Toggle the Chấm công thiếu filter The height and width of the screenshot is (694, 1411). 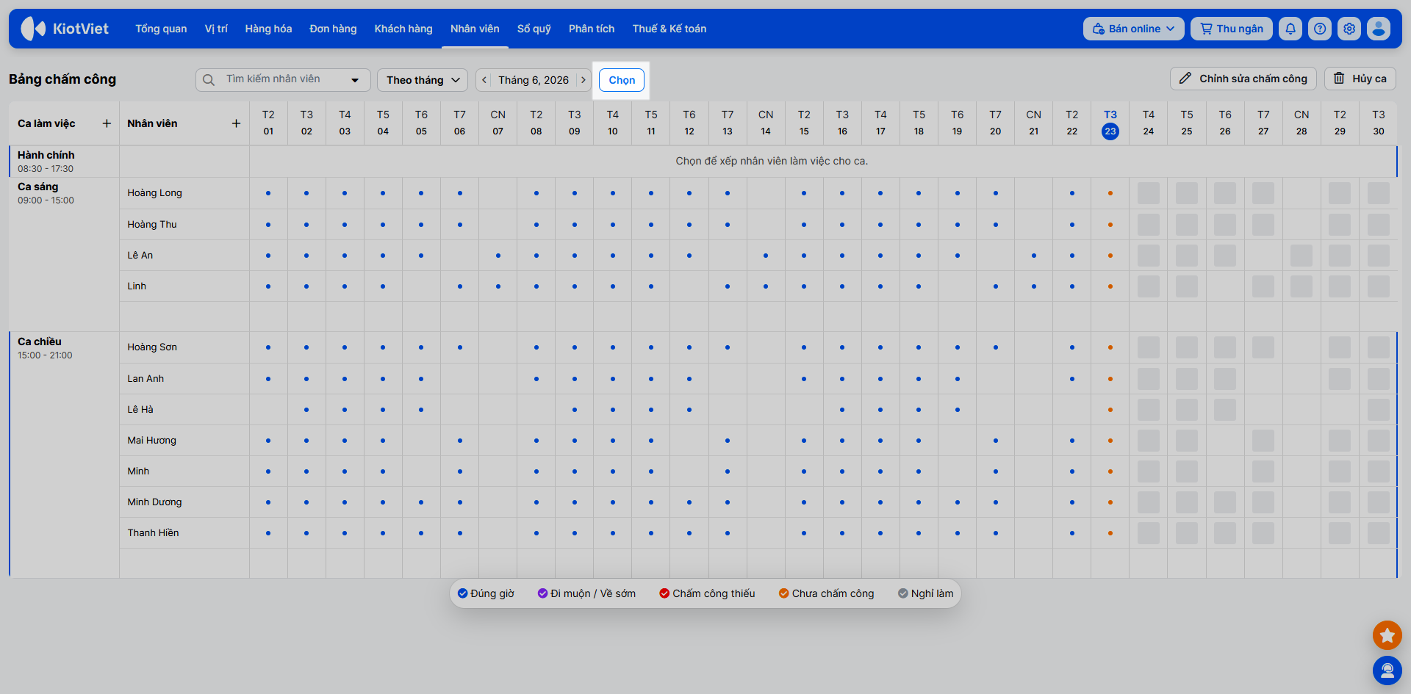707,593
